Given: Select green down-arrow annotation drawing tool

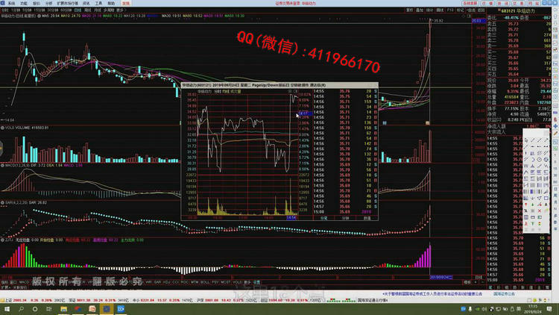Looking at the screenshot, I should 532,205.
